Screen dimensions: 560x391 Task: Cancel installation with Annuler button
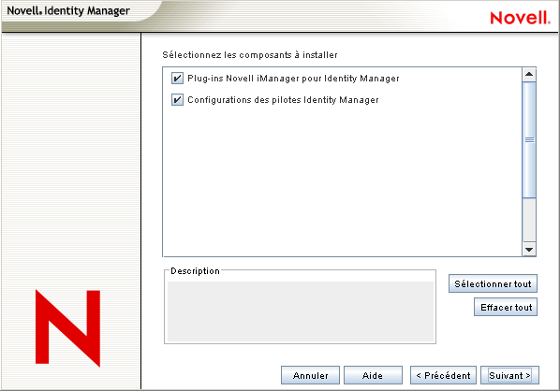click(x=310, y=375)
